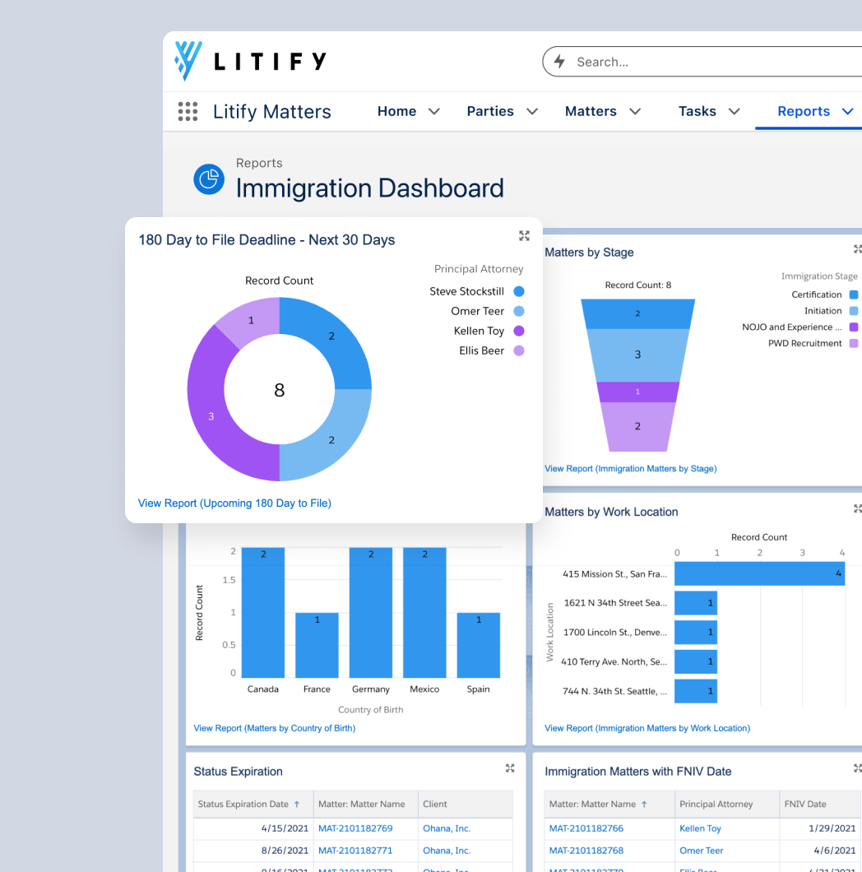Open the Home tab
The image size is (862, 872).
click(396, 111)
